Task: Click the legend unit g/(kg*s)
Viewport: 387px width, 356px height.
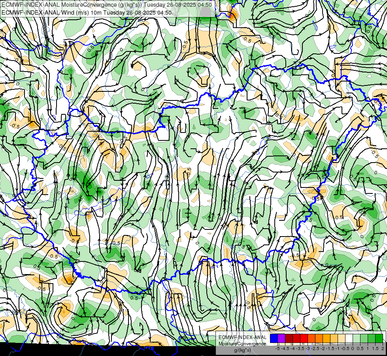Action: (243, 350)
